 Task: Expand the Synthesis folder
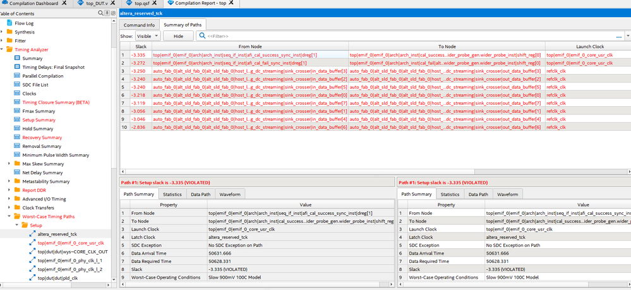click(x=2, y=32)
